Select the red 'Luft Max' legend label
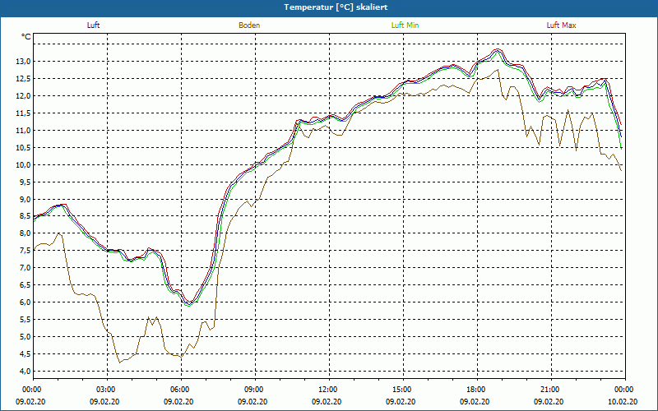 click(561, 25)
